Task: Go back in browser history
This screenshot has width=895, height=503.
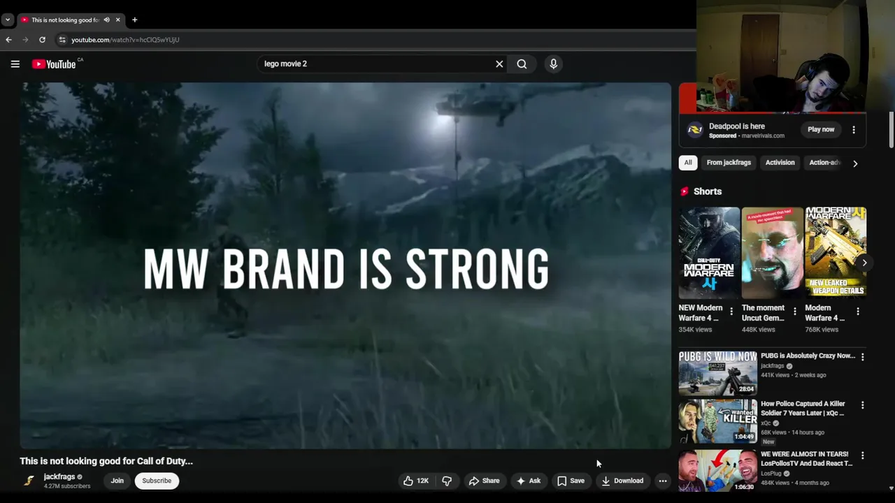Action: pyautogui.click(x=8, y=40)
